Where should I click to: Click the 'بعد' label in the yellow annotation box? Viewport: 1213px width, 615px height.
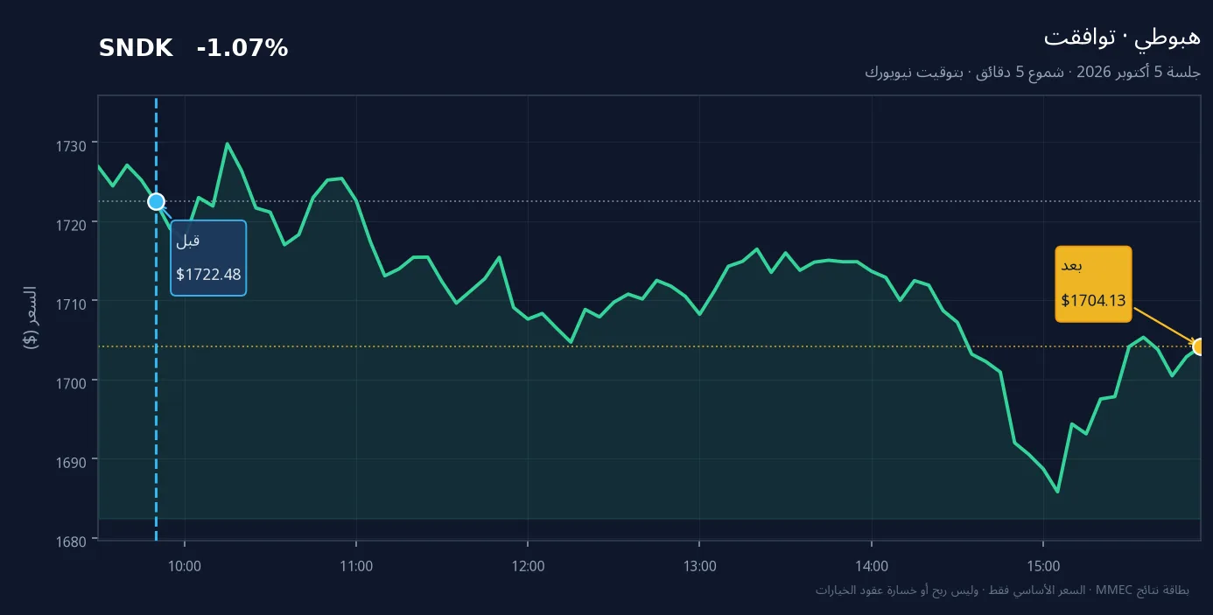click(x=1072, y=266)
